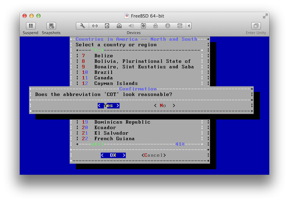The image size is (289, 202).
Task: Click the FreeBSD 64-bit window title
Action: tap(147, 16)
